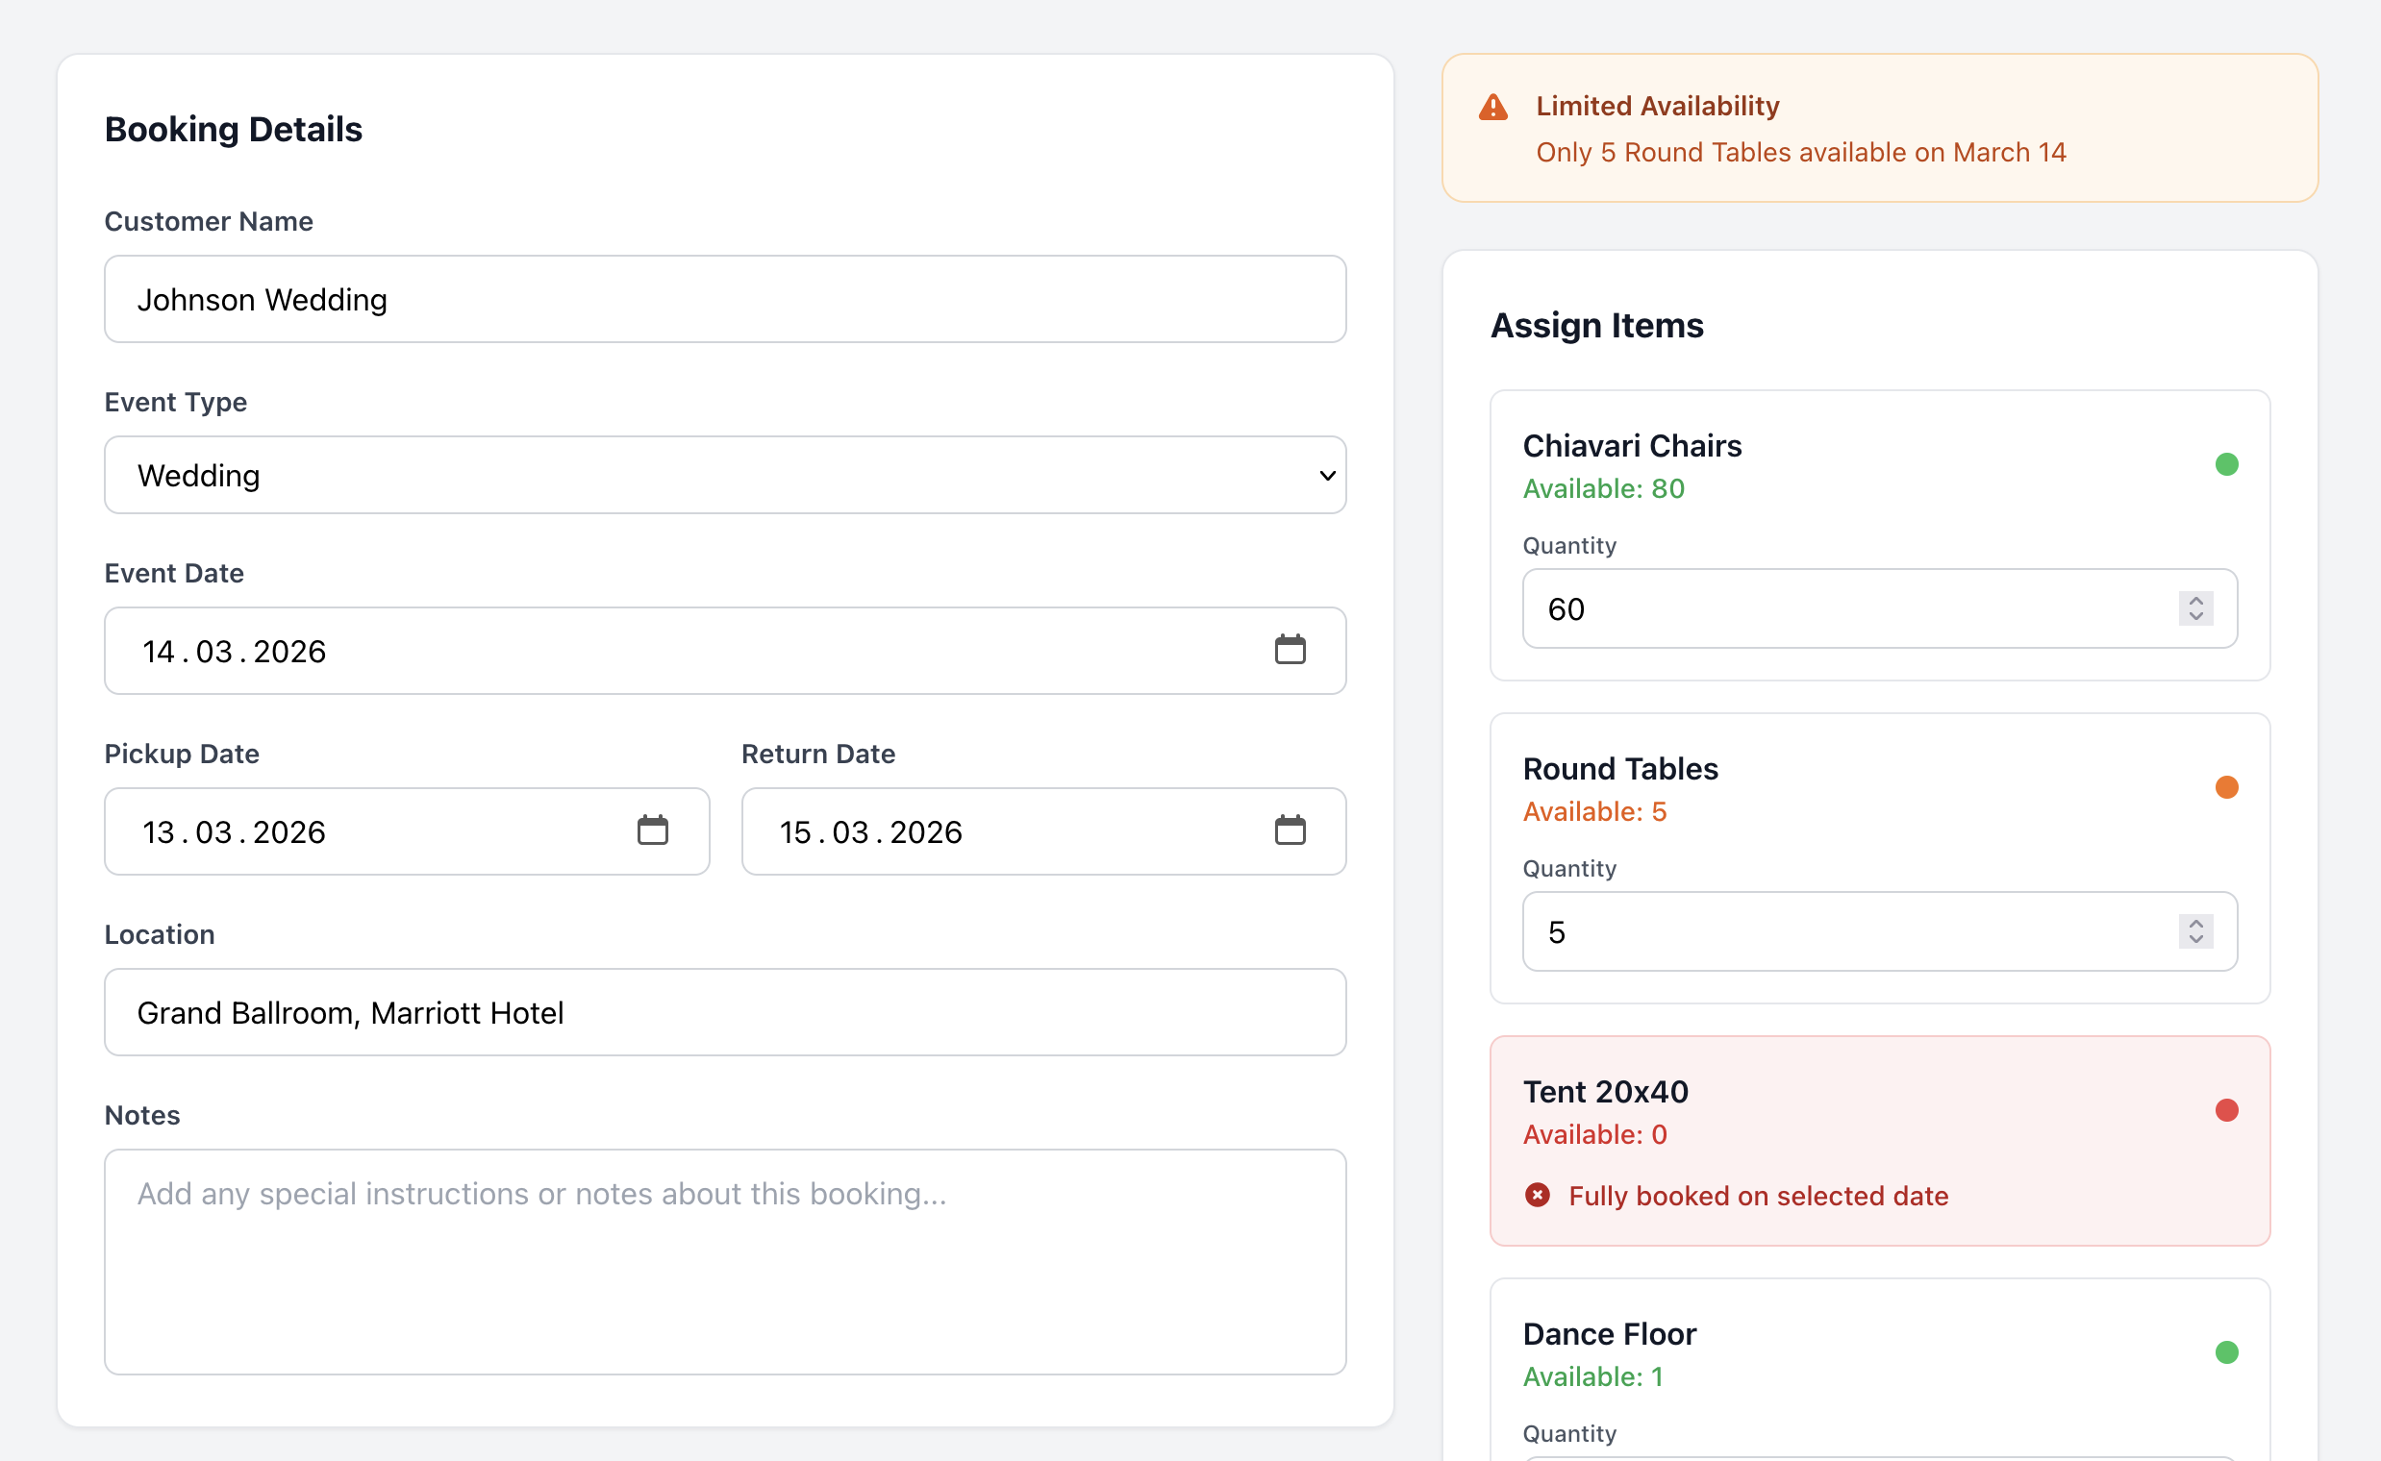Focus the Location field with Grand Ballroom text
The height and width of the screenshot is (1461, 2381).
point(725,1012)
